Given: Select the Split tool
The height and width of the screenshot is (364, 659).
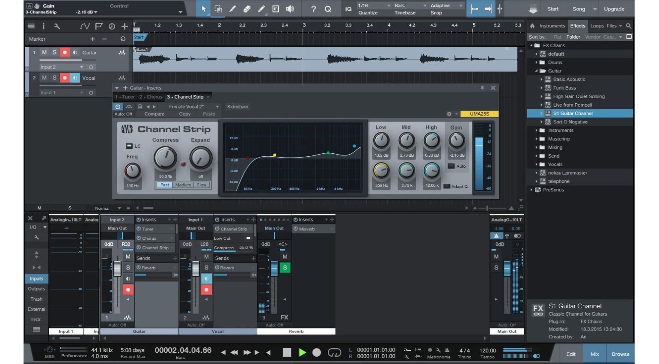Looking at the screenshot, I should click(x=232, y=9).
